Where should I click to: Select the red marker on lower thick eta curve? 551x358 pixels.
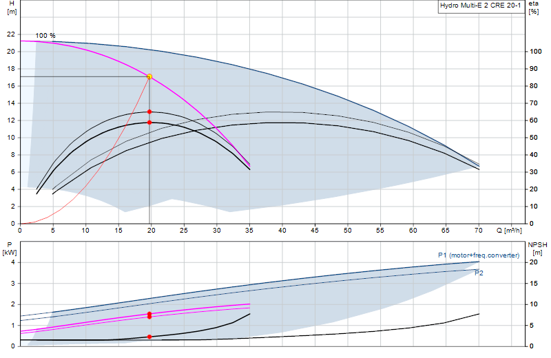149,123
